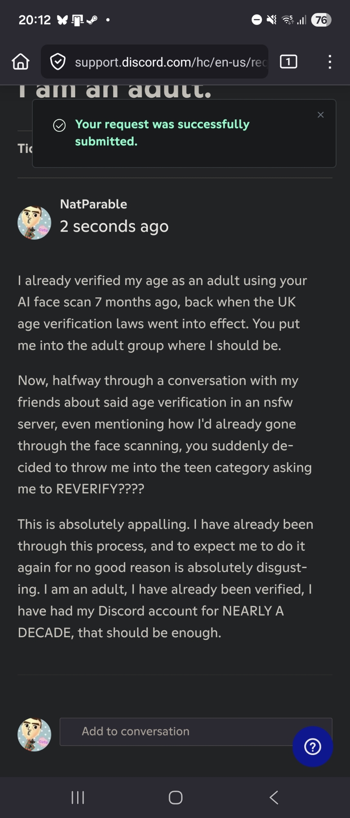Open the NatParable author name link
This screenshot has width=350, height=818.
coord(94,204)
